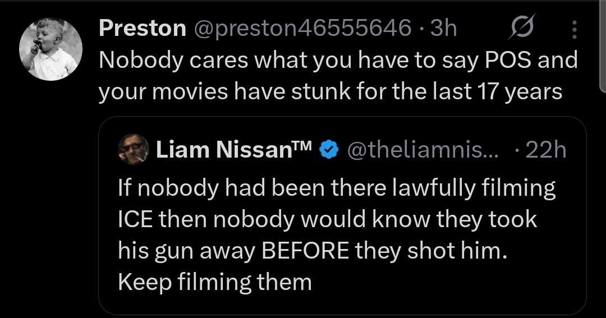Click the "Keep filming them" sentence

click(x=214, y=282)
